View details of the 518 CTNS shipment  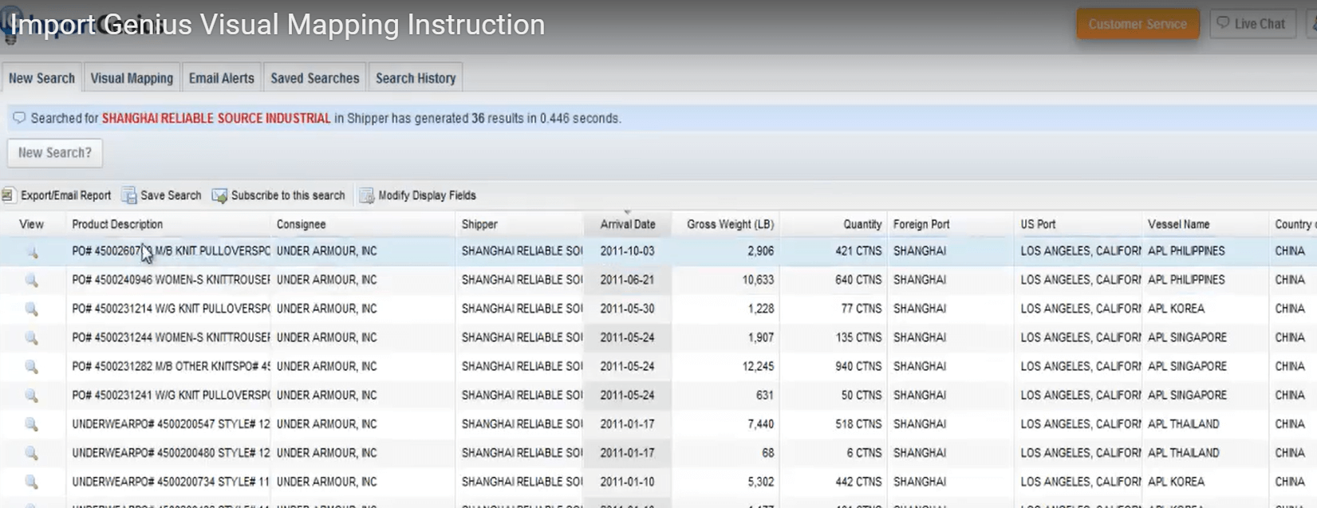pos(32,424)
